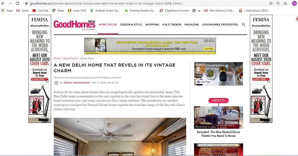This screenshot has width=298, height=156.
Task: Open author Seema Sreedharan link
Action: coord(77,83)
